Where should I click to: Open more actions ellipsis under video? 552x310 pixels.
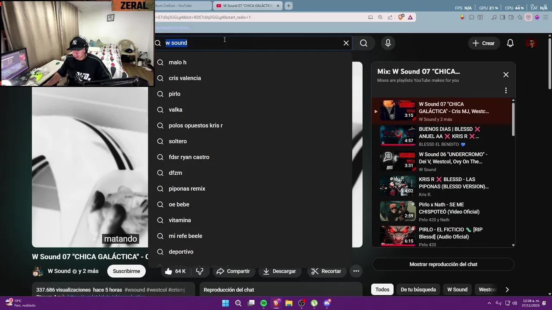click(356, 271)
